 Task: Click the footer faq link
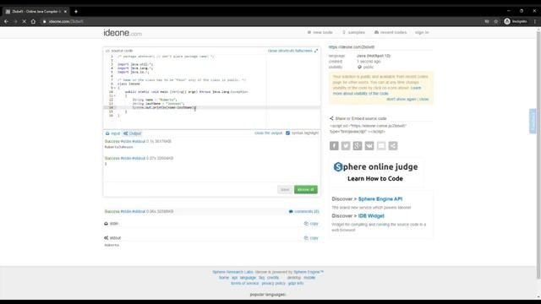(x=261, y=278)
